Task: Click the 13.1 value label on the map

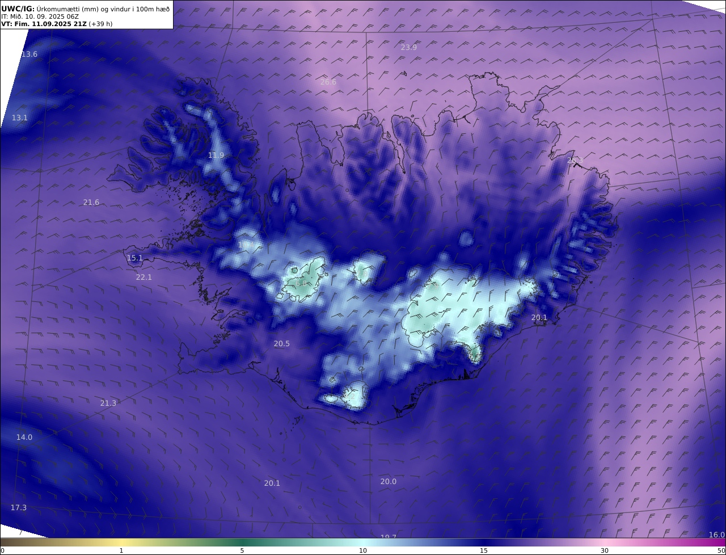Action: coord(20,118)
